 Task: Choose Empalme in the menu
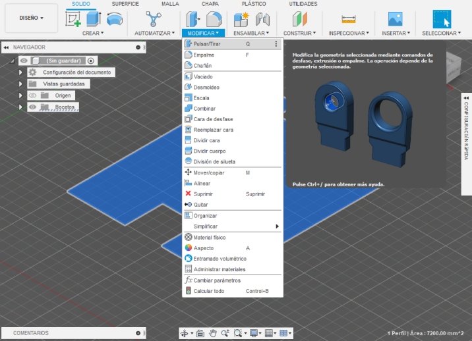pyautogui.click(x=233, y=55)
